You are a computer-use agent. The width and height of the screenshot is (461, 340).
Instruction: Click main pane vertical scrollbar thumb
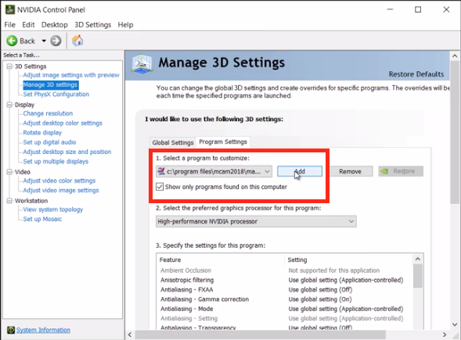455,132
